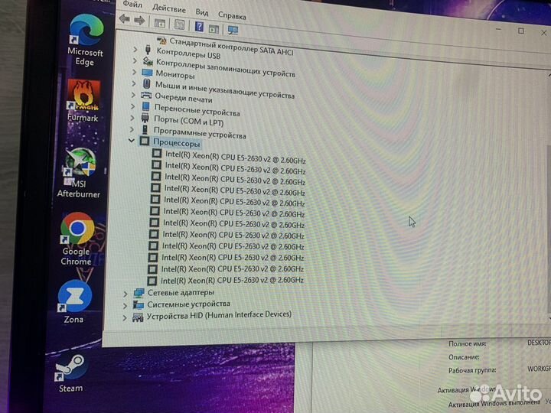
Task: Expand Программные устройства node
Action: pos(132,129)
